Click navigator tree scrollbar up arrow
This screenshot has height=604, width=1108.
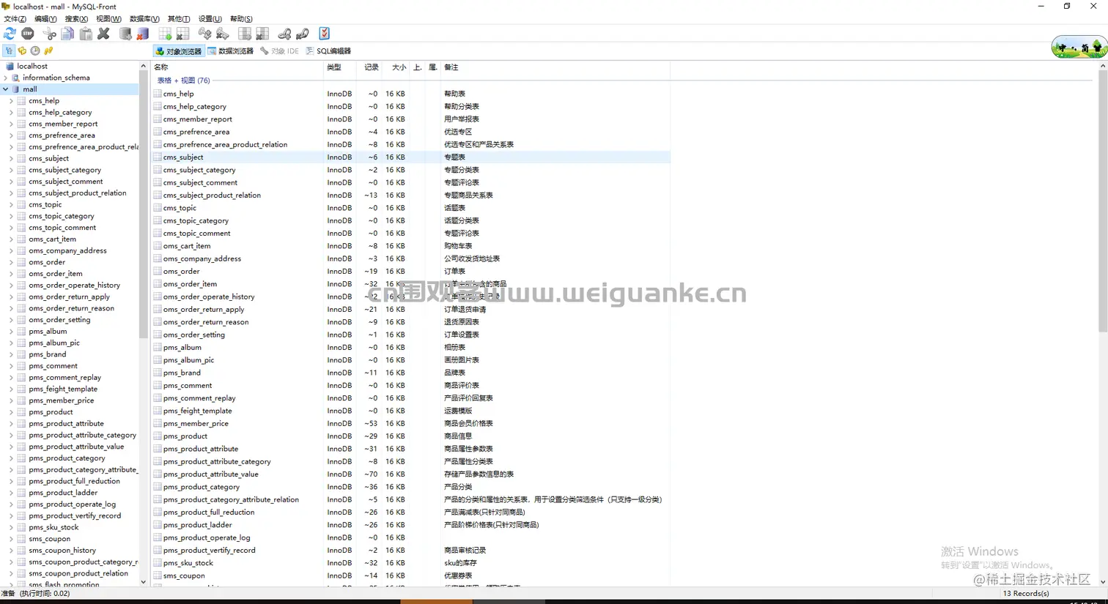tap(143, 67)
